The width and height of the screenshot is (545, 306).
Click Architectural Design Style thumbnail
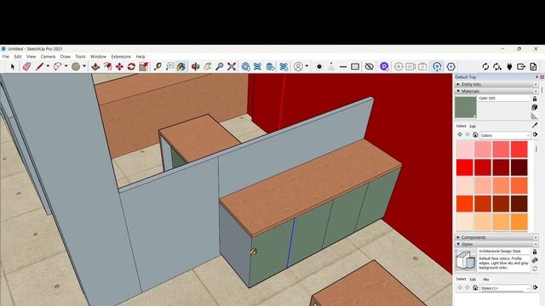pos(466,260)
